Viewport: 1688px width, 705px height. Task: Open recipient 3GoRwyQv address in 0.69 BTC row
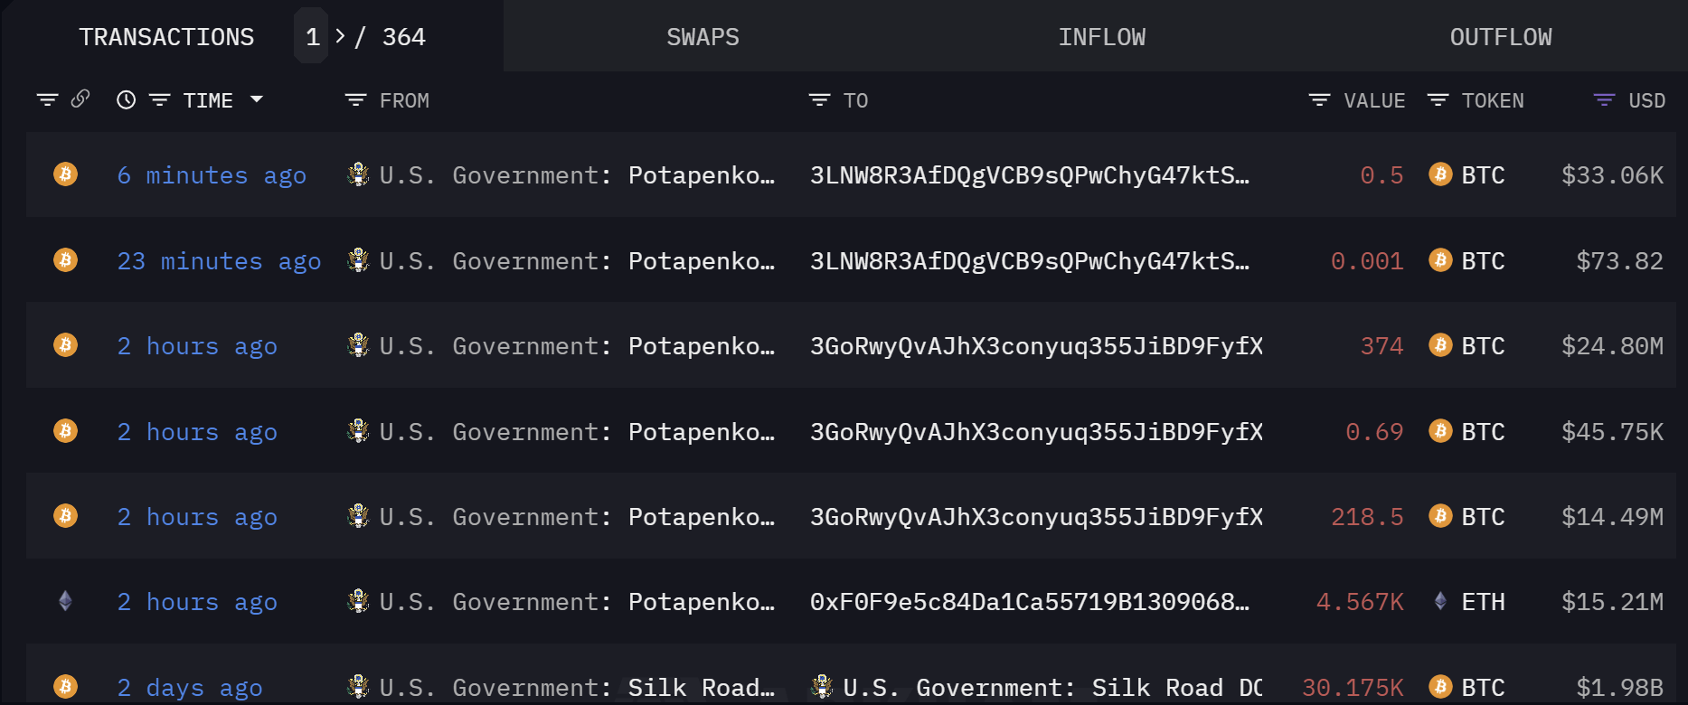click(x=1036, y=431)
